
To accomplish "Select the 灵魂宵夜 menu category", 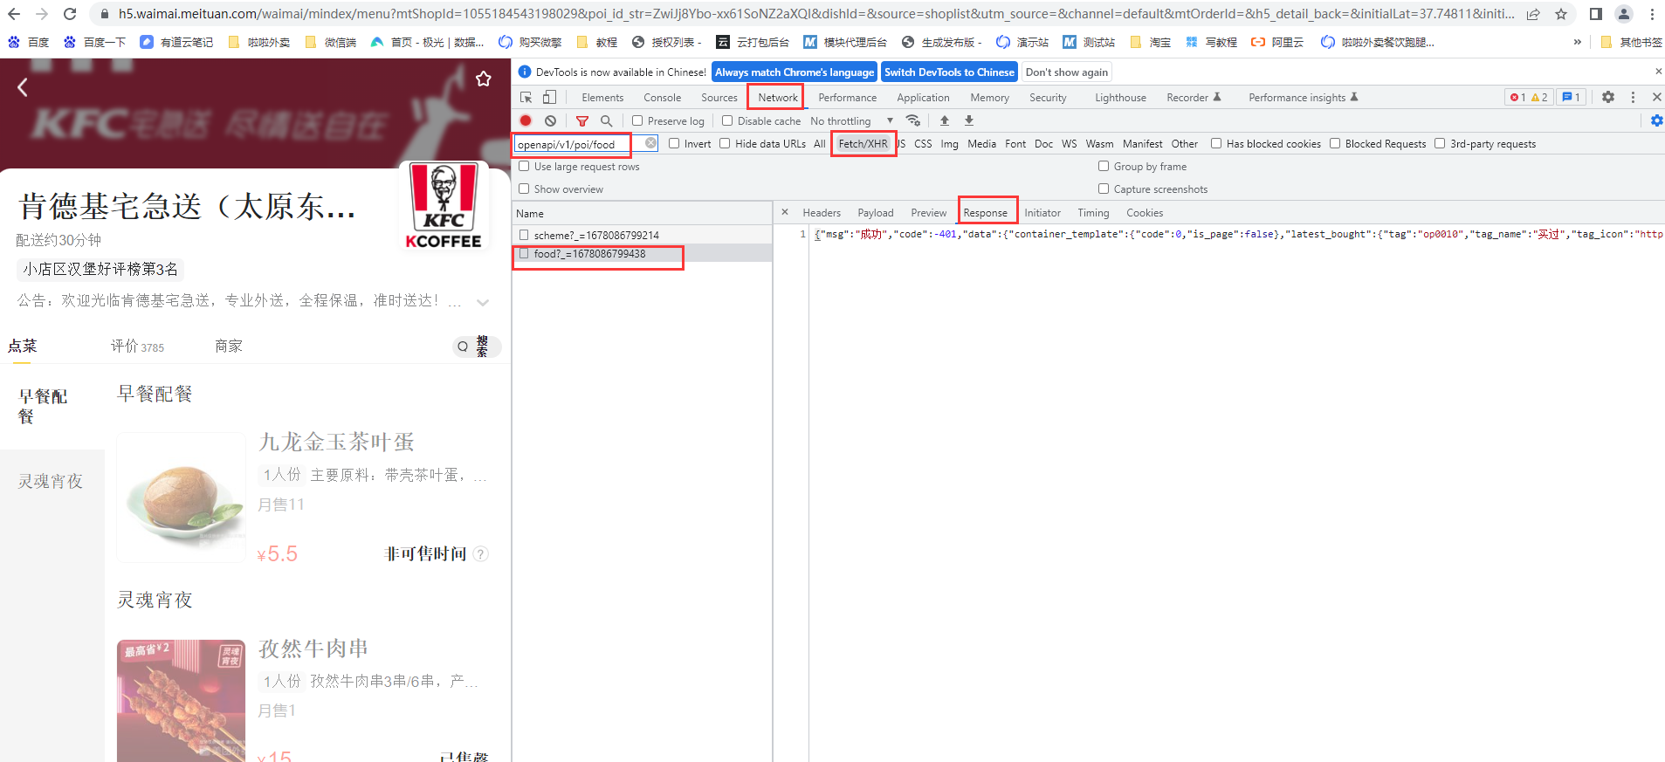I will point(51,481).
